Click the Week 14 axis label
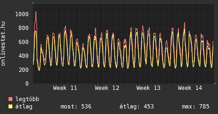This screenshot has height=114, width=218. point(190,88)
